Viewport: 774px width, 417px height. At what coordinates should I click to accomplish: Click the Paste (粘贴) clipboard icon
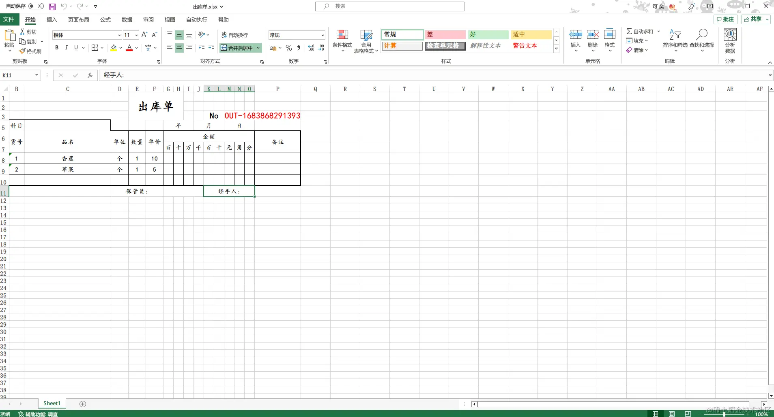pyautogui.click(x=9, y=36)
